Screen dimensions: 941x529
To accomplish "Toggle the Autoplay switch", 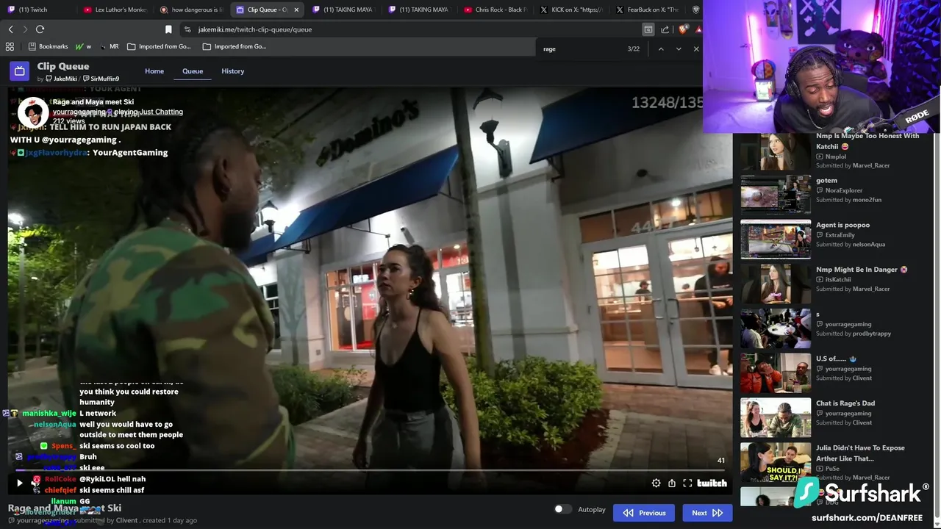I will click(562, 509).
